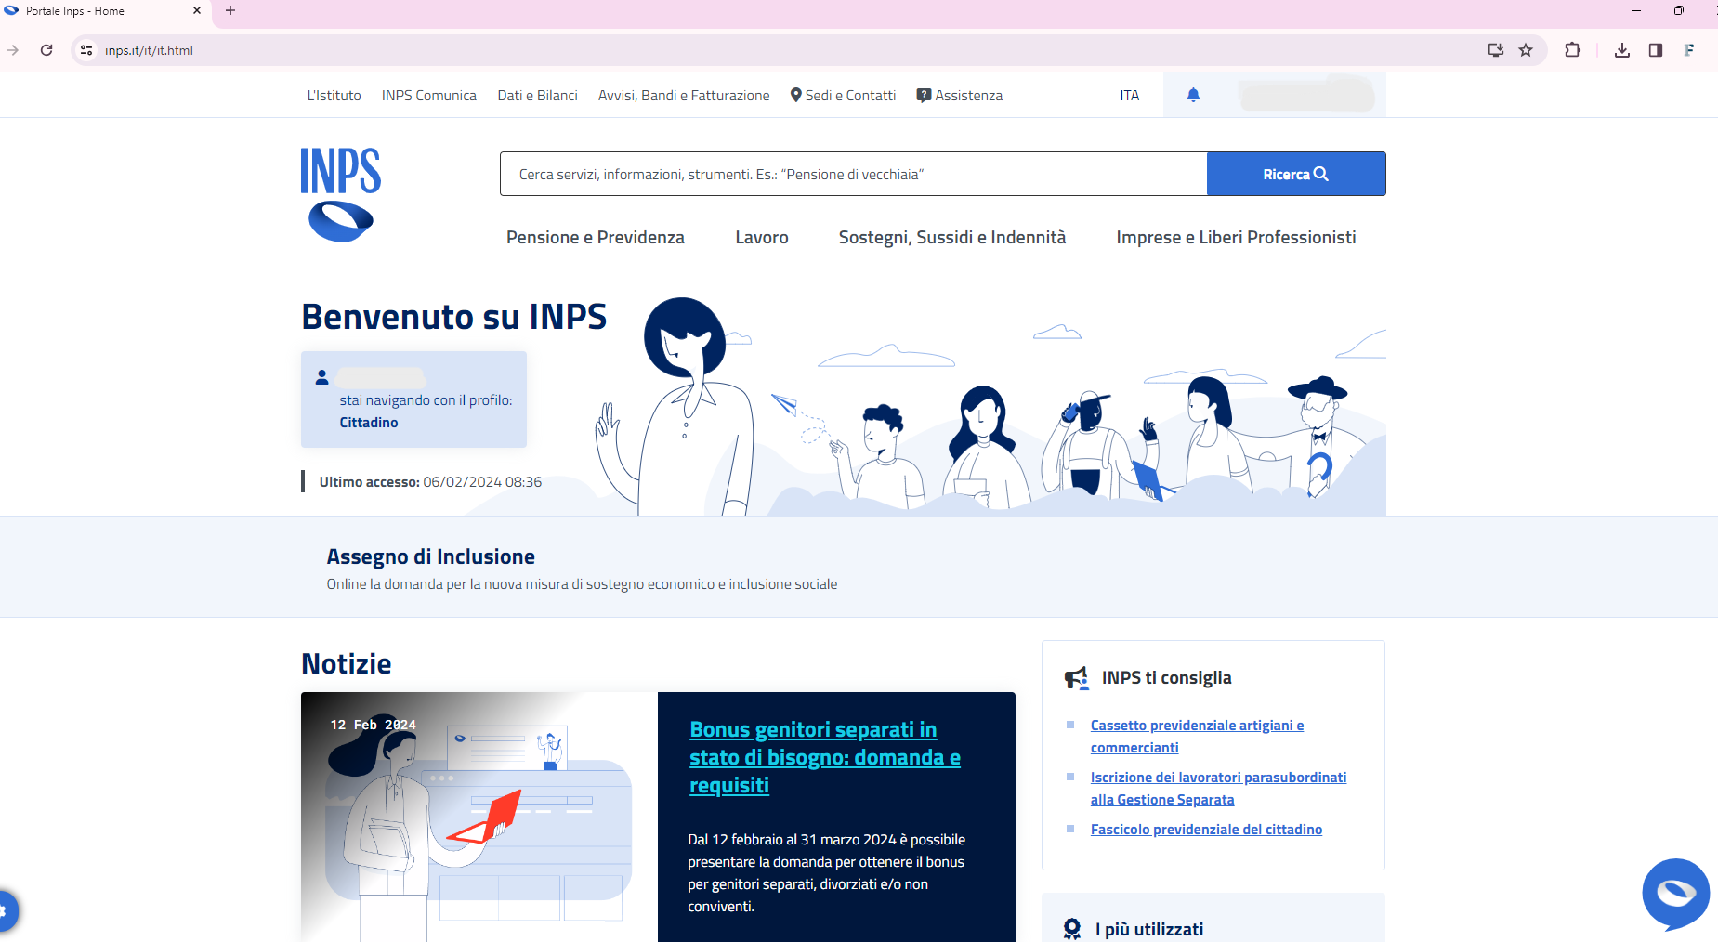1718x942 pixels.
Task: Click the search services input field
Action: [x=853, y=174]
